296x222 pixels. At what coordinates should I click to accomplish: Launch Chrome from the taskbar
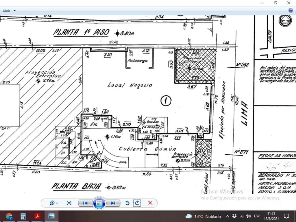(9, 216)
